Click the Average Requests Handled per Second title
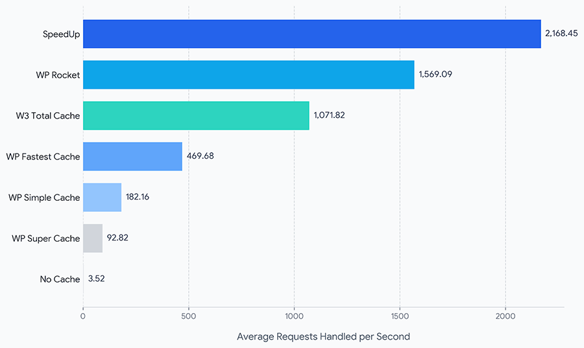Viewport: 584px width, 348px height. 323,336
